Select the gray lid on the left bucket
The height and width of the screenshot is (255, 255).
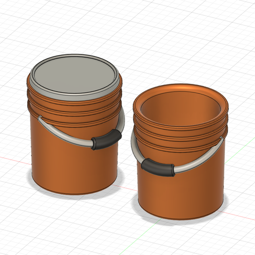click(x=75, y=77)
